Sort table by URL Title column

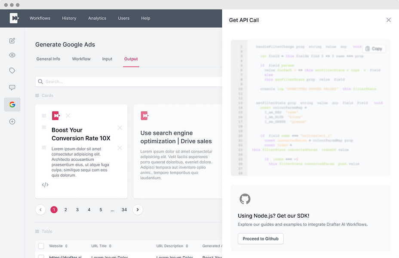coord(101,246)
